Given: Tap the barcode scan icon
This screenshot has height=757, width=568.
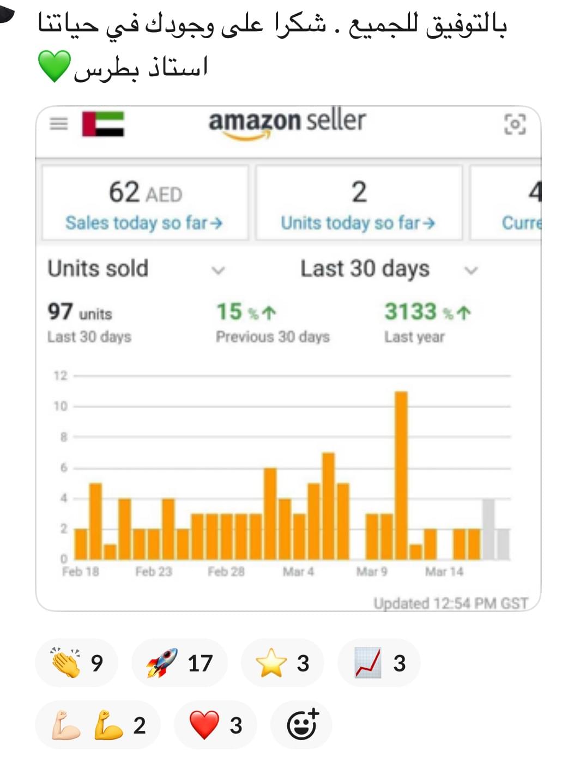Looking at the screenshot, I should (x=515, y=124).
